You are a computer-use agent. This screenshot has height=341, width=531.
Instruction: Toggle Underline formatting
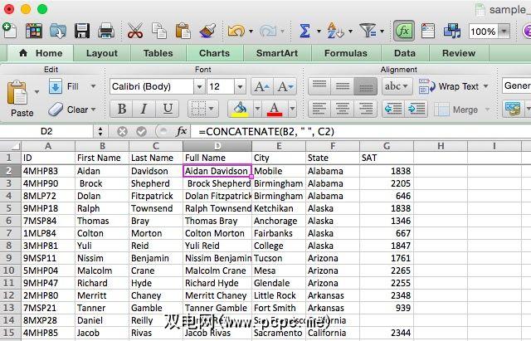[168, 110]
